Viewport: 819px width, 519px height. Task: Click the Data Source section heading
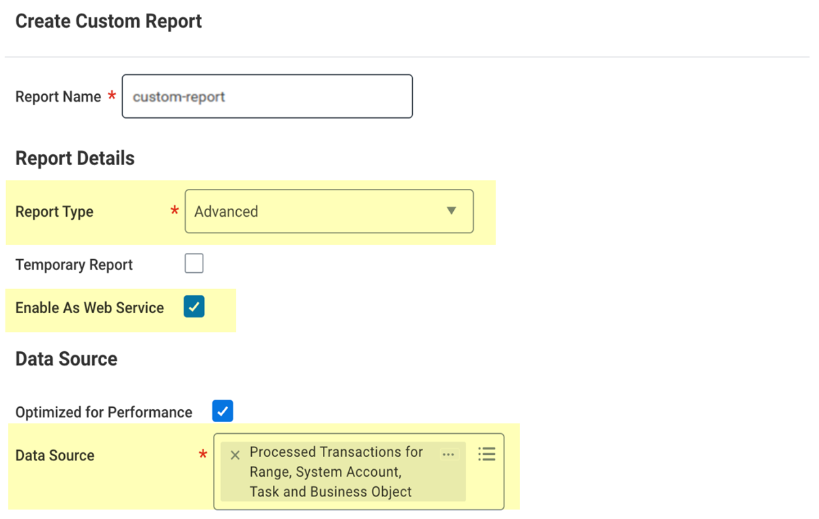pos(66,359)
